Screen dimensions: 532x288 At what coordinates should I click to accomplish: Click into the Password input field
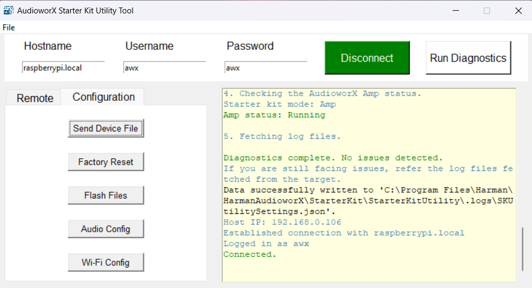(x=266, y=68)
